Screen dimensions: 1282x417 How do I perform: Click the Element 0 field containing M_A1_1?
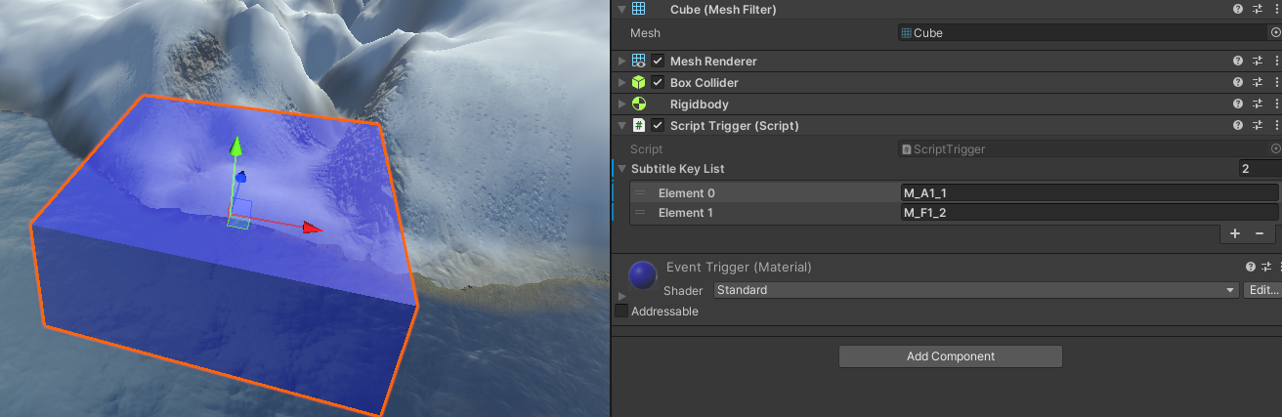(x=1090, y=193)
